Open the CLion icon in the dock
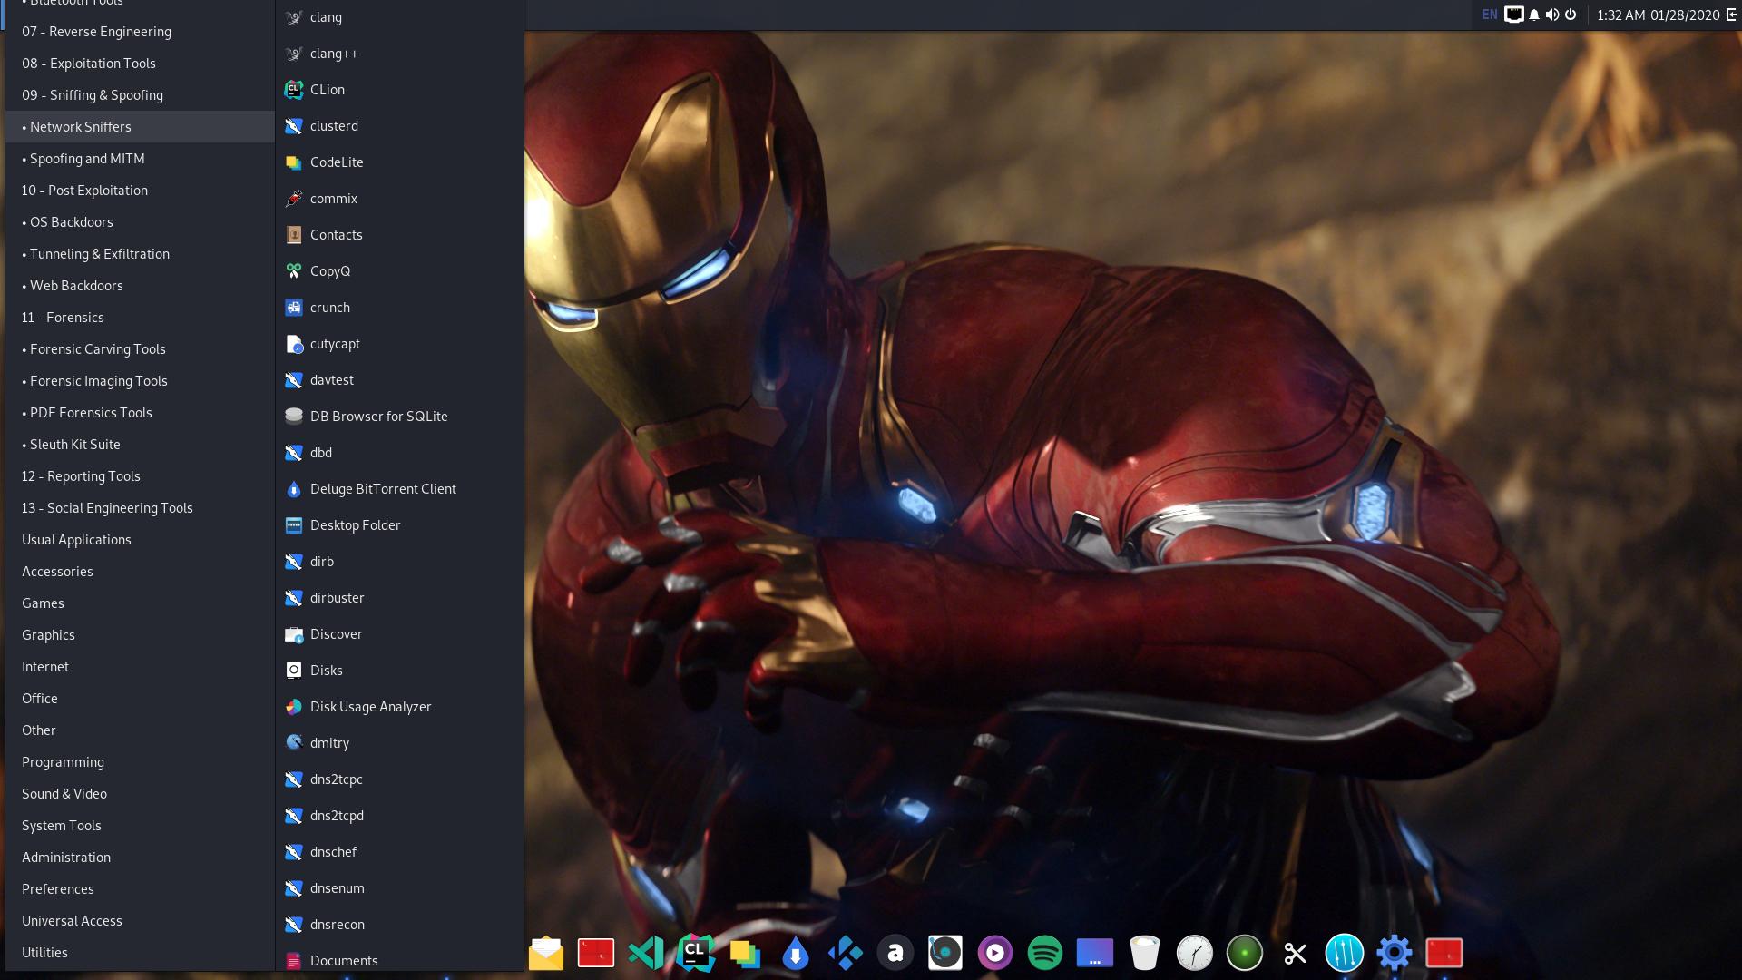Image resolution: width=1742 pixels, height=980 pixels. [696, 953]
